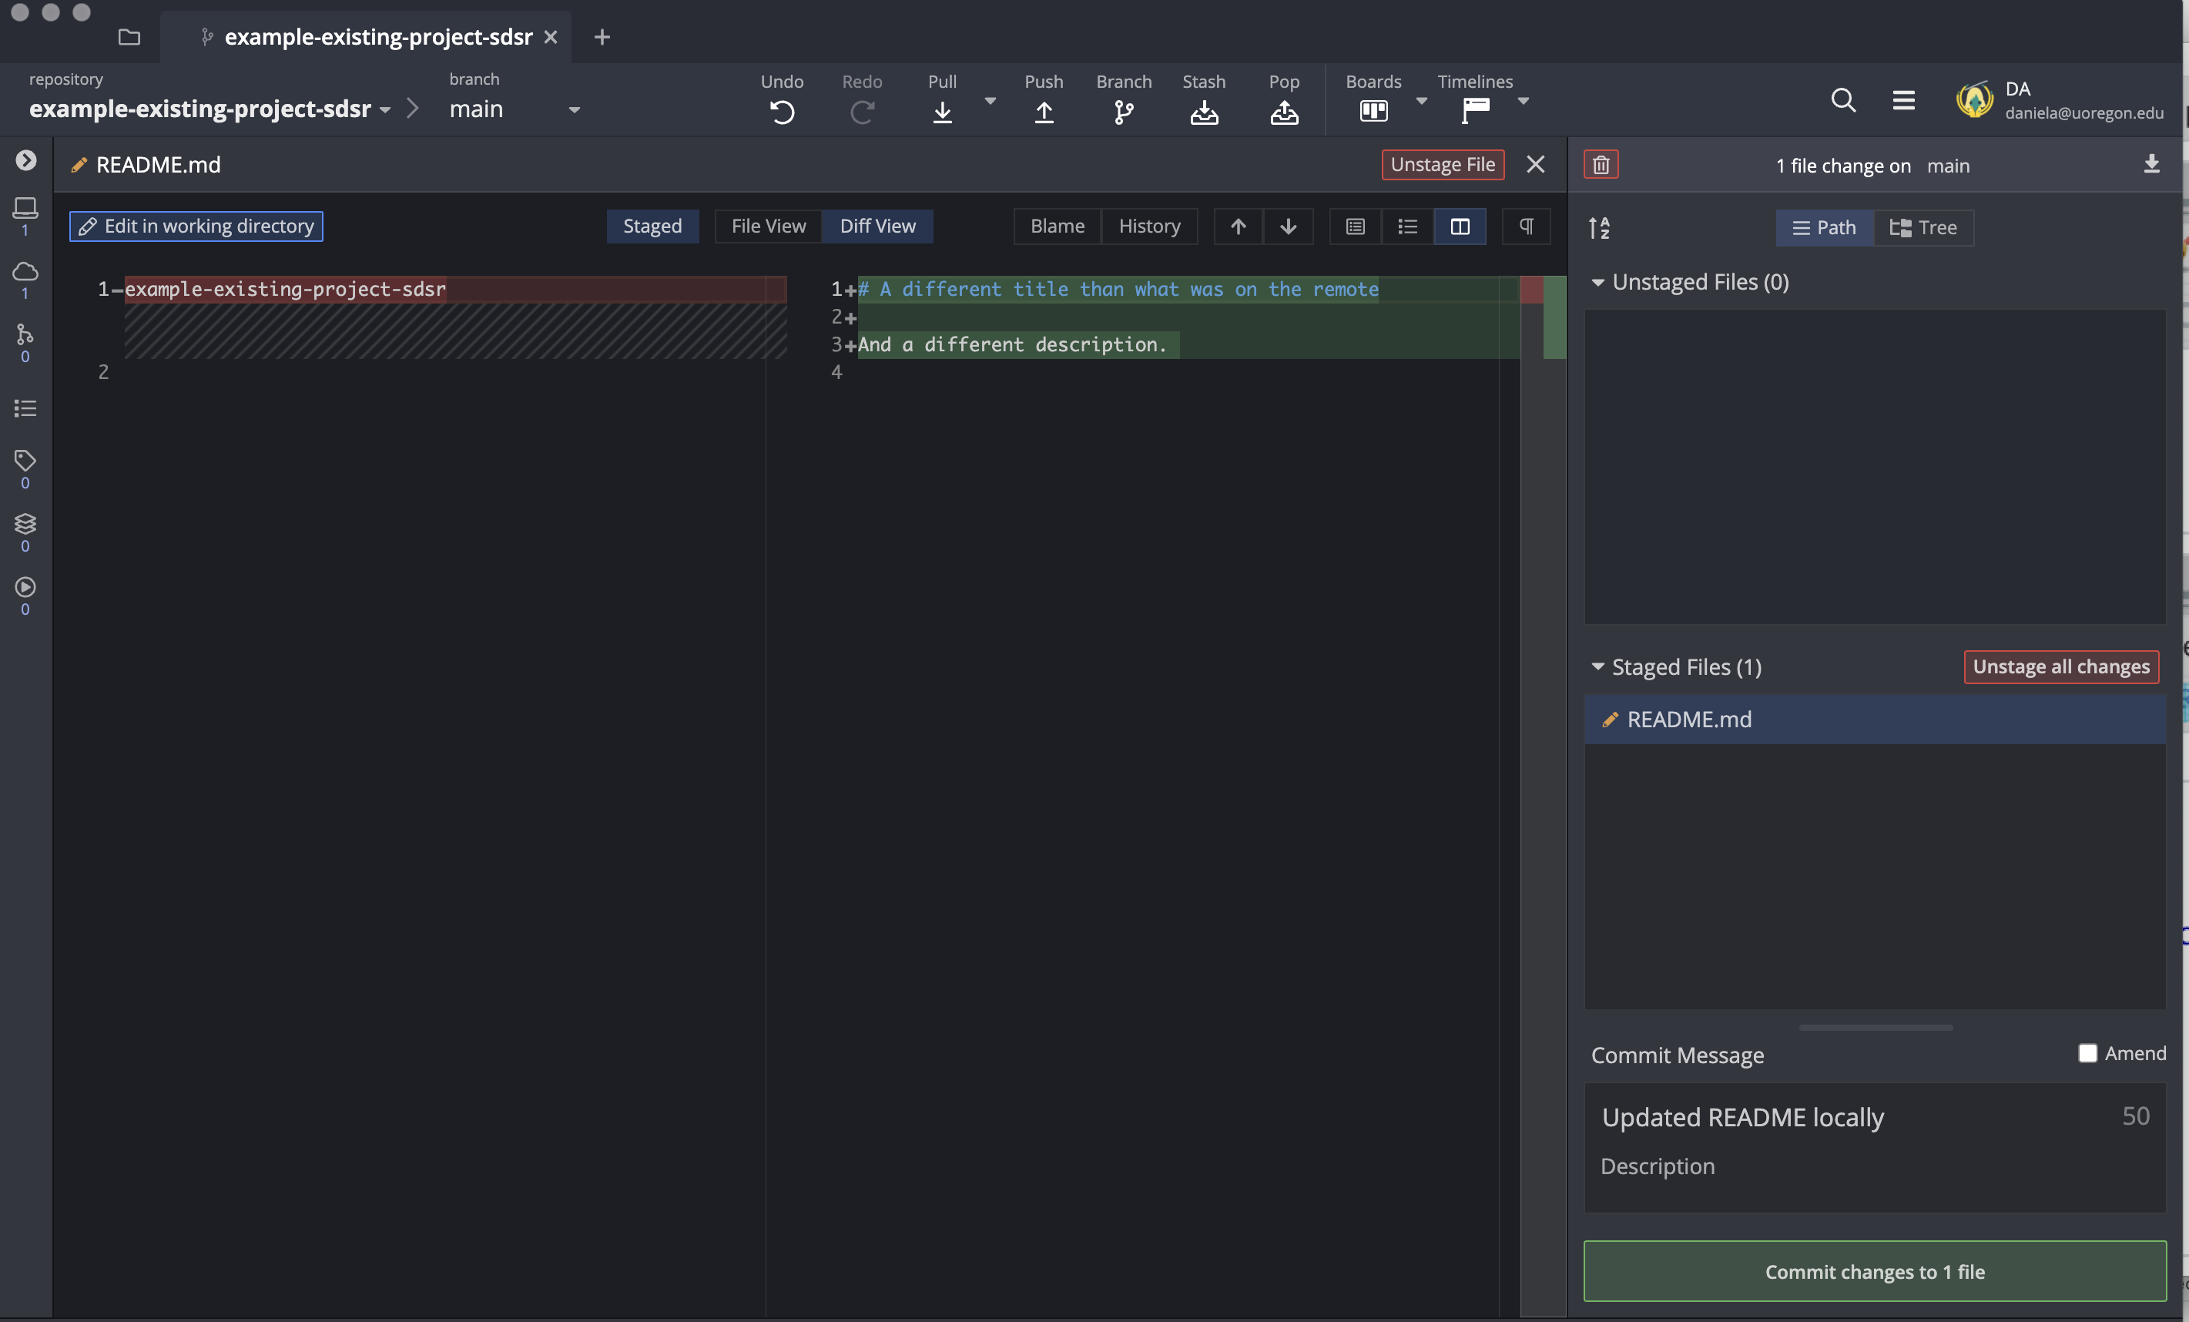Click the download arrow icon beside main
Viewport: 2189px width, 1322px height.
(2150, 164)
